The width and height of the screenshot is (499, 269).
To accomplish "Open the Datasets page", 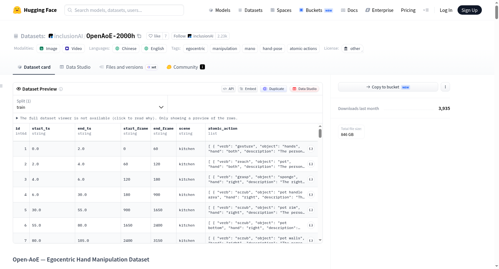I will (x=250, y=10).
